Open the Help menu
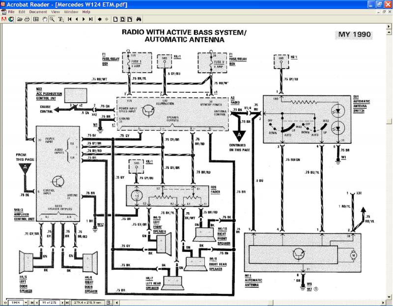The width and height of the screenshot is (393, 306). point(86,12)
